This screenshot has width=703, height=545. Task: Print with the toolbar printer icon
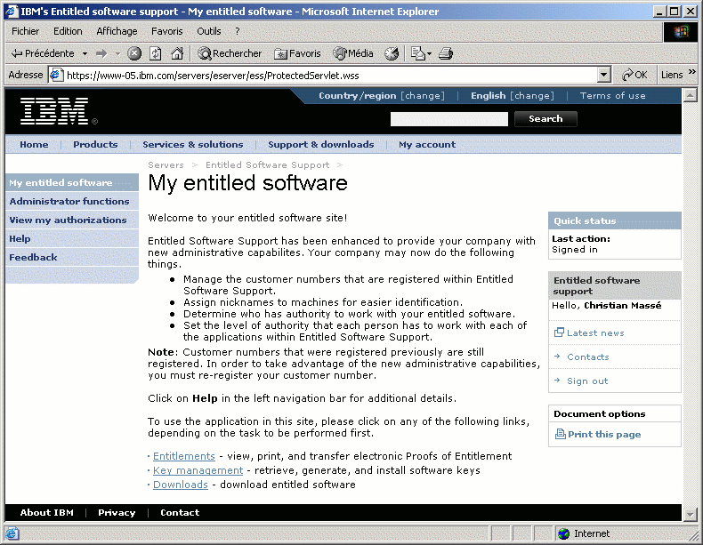pyautogui.click(x=446, y=53)
